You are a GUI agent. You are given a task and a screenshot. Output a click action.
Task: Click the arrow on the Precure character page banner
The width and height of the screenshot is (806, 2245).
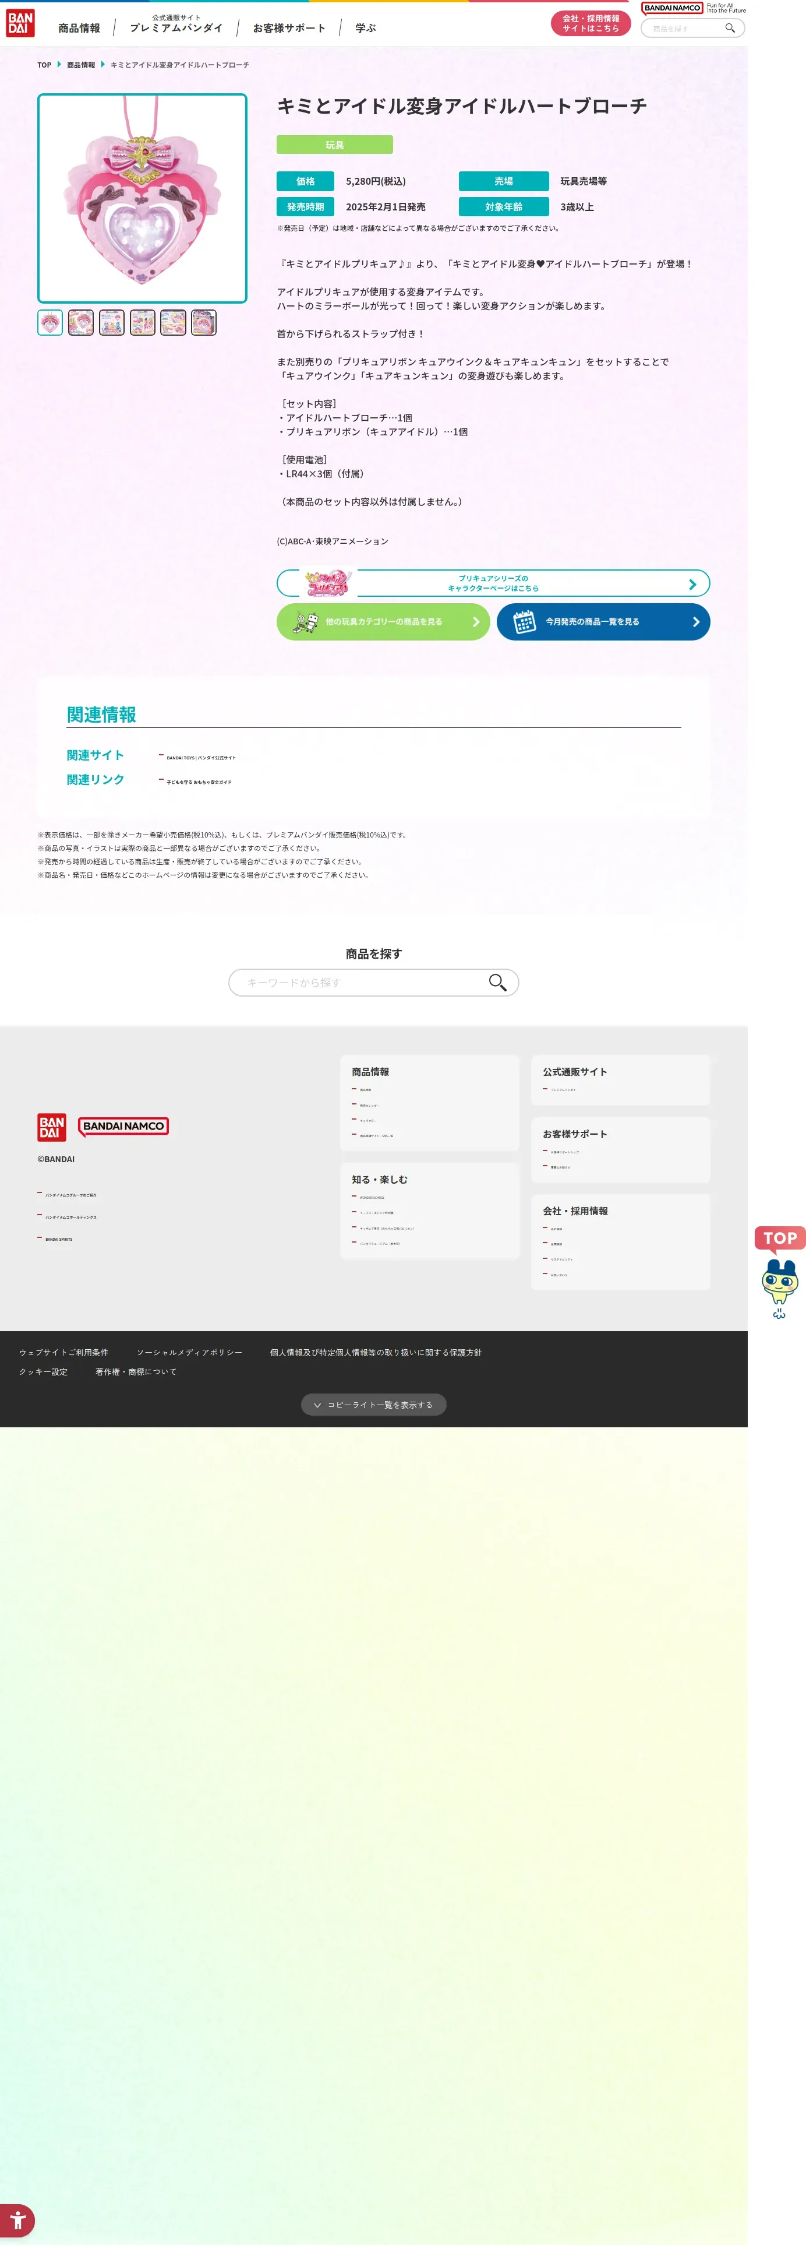(x=692, y=584)
